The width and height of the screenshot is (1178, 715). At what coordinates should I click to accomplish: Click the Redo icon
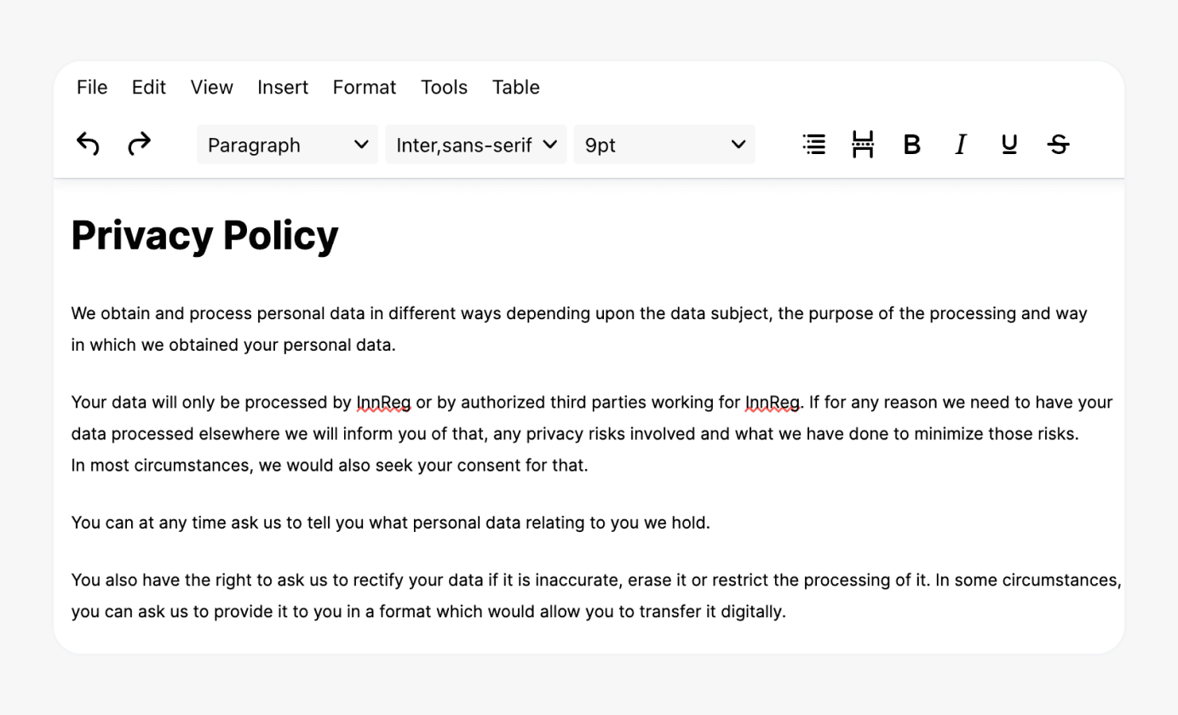click(x=138, y=144)
